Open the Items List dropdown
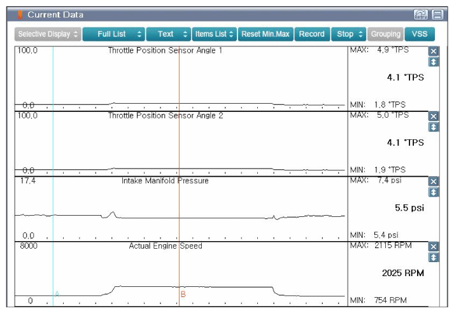454x313 pixels. pyautogui.click(x=214, y=34)
